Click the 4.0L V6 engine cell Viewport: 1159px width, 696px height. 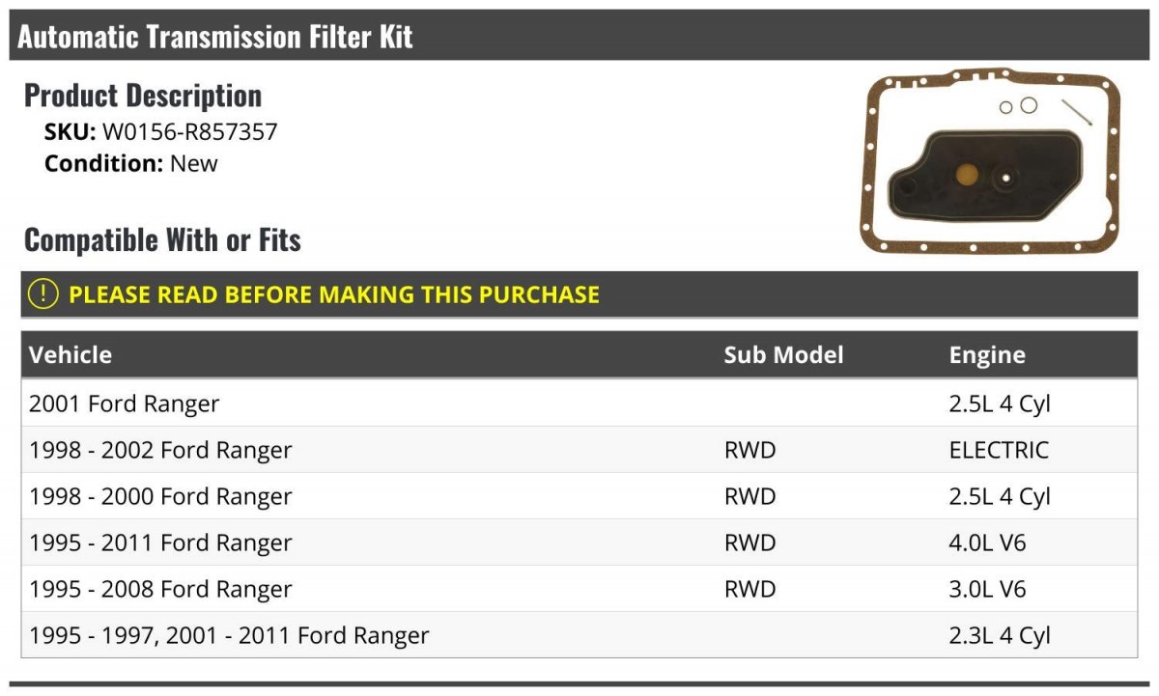(988, 543)
